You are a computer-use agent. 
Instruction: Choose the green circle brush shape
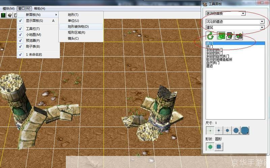[210, 147]
